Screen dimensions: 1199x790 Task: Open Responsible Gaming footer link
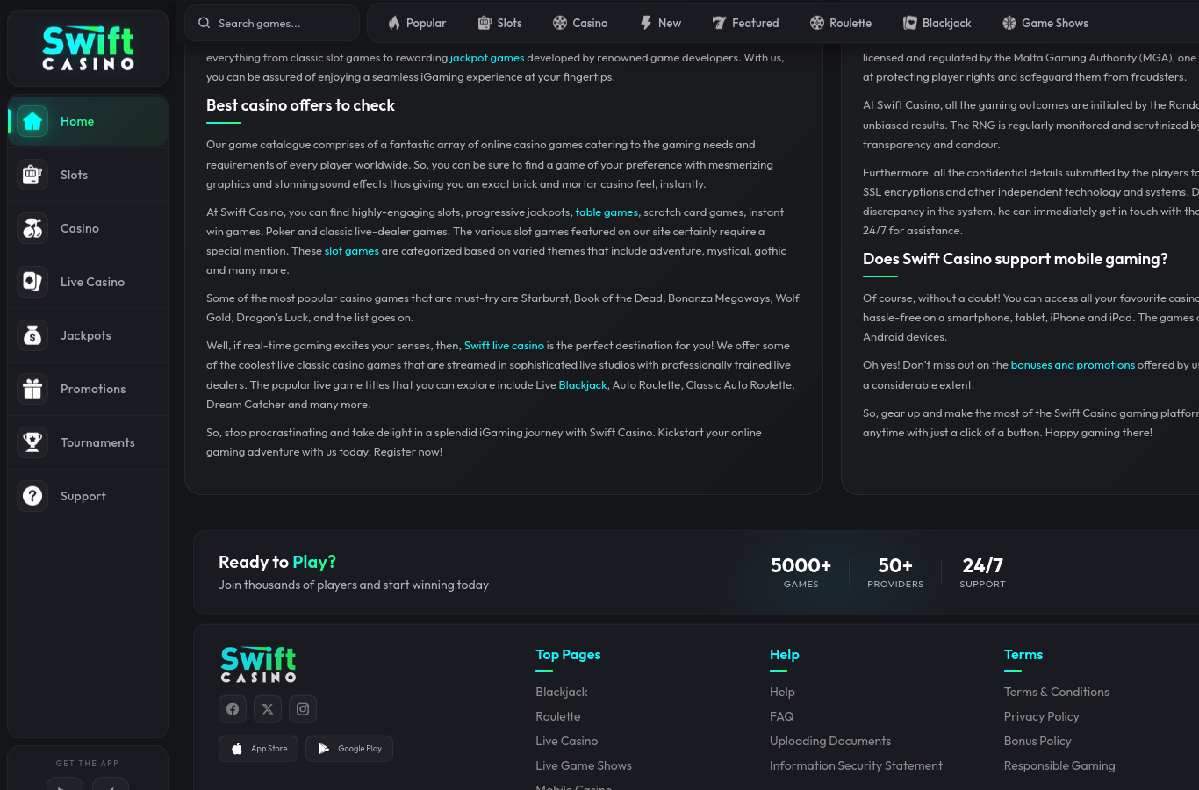(1059, 765)
